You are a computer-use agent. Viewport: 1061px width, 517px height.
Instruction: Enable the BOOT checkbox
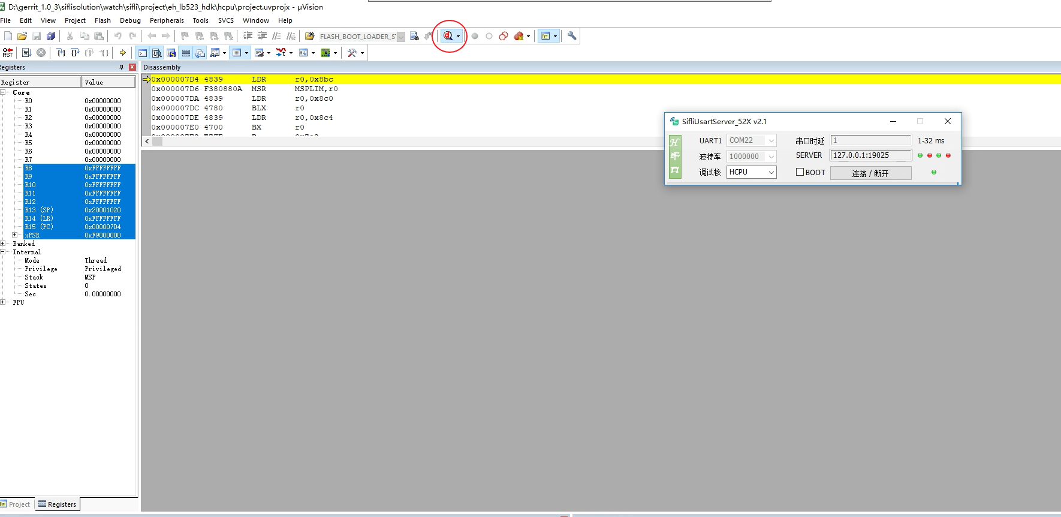[x=800, y=172]
